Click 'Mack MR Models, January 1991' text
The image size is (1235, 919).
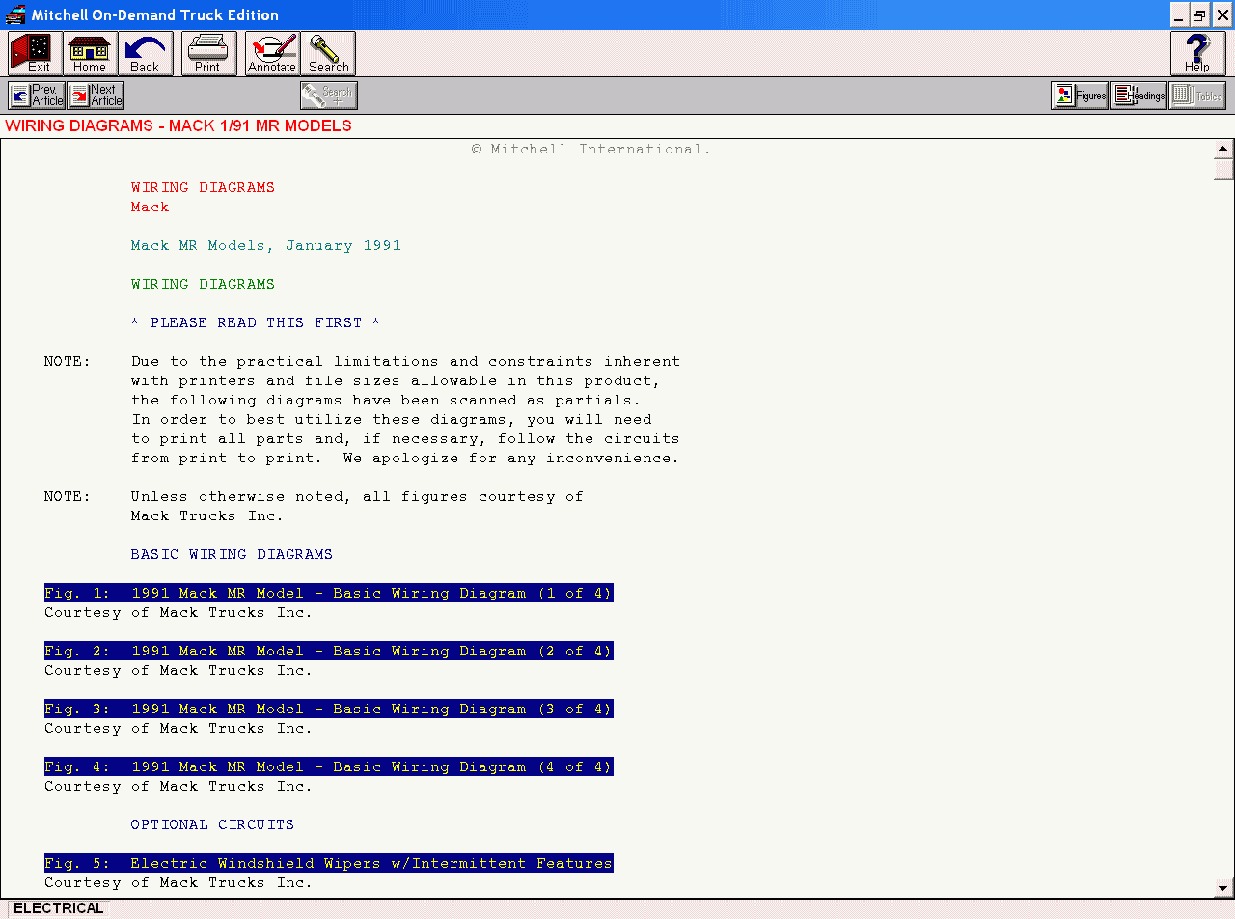click(265, 246)
